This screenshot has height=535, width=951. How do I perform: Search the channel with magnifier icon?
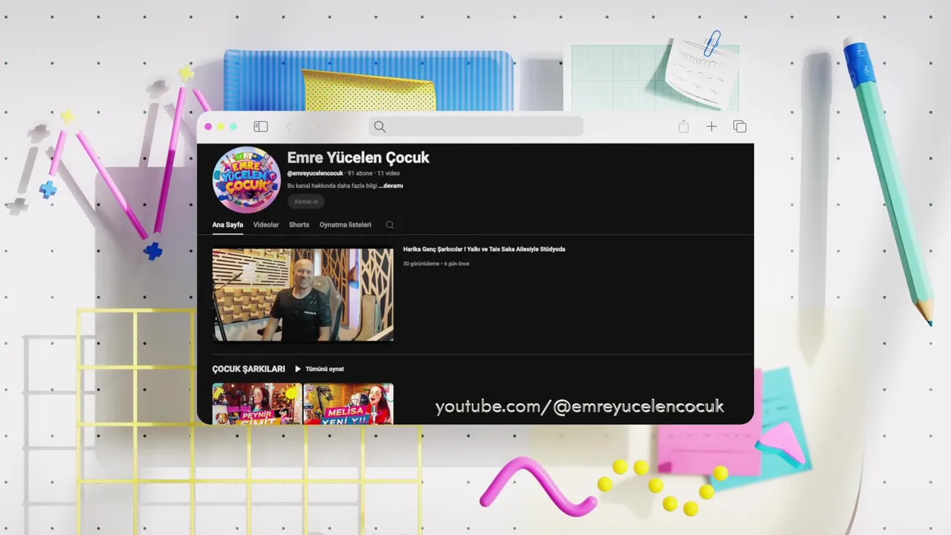tap(389, 224)
